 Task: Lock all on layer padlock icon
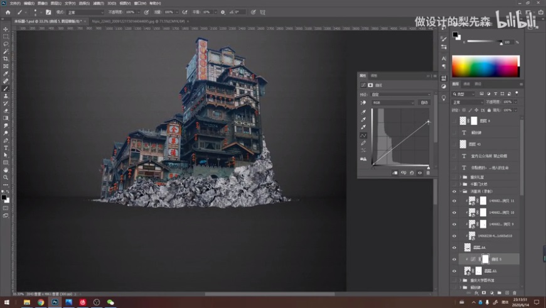489,110
